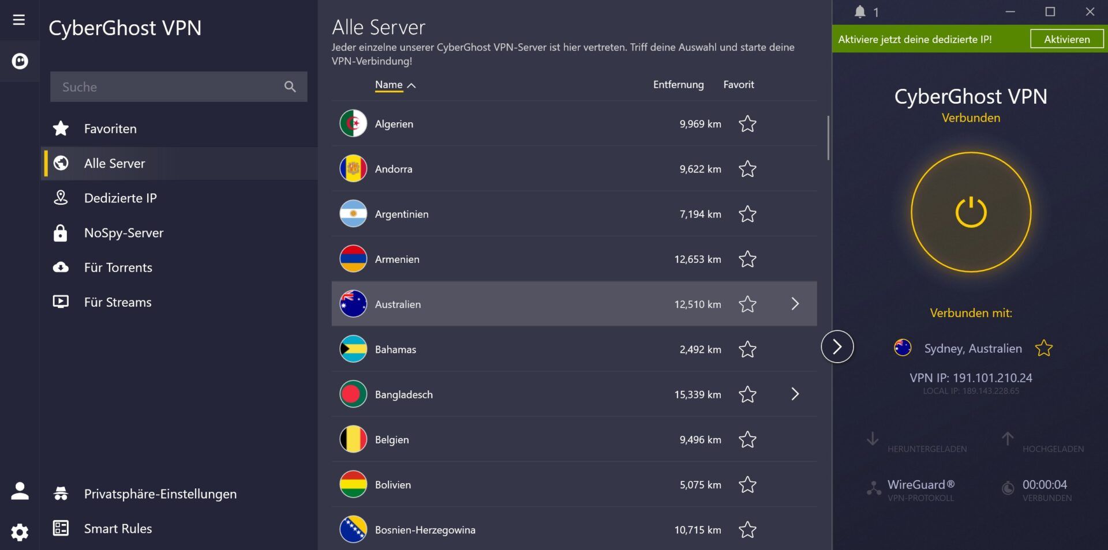Toggle the VPN power button
1108x550 pixels.
tap(971, 212)
